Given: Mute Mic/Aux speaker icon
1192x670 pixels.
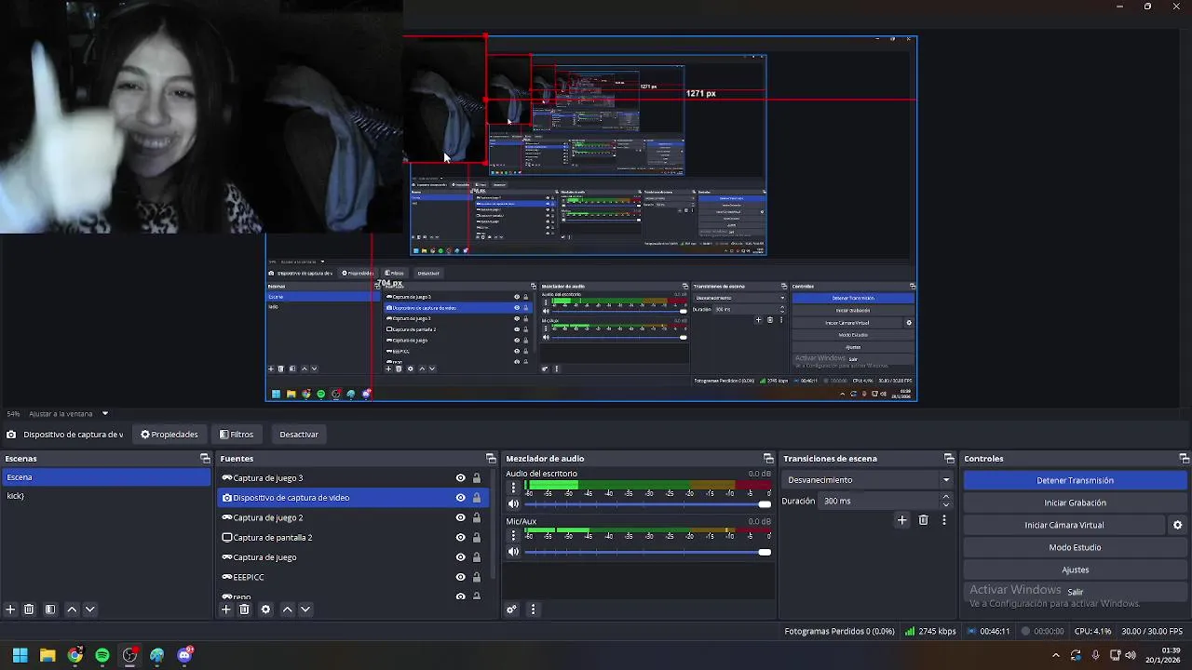Looking at the screenshot, I should [x=513, y=552].
